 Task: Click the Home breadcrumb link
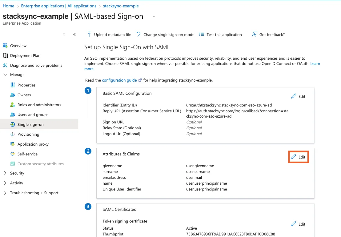9,6
